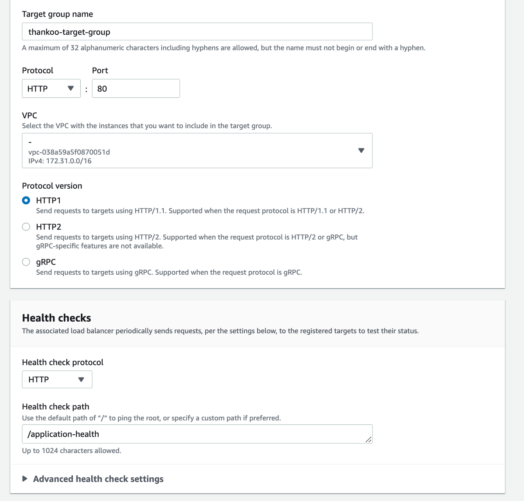Click the Health checks section heading
The image size is (524, 501).
click(56, 318)
